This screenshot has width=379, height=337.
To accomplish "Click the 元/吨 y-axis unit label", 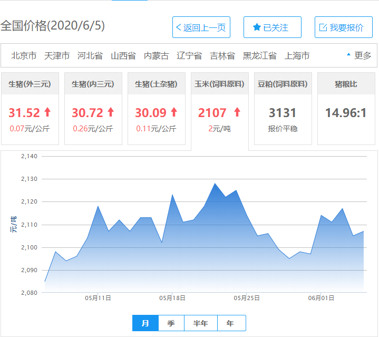I will point(14,224).
